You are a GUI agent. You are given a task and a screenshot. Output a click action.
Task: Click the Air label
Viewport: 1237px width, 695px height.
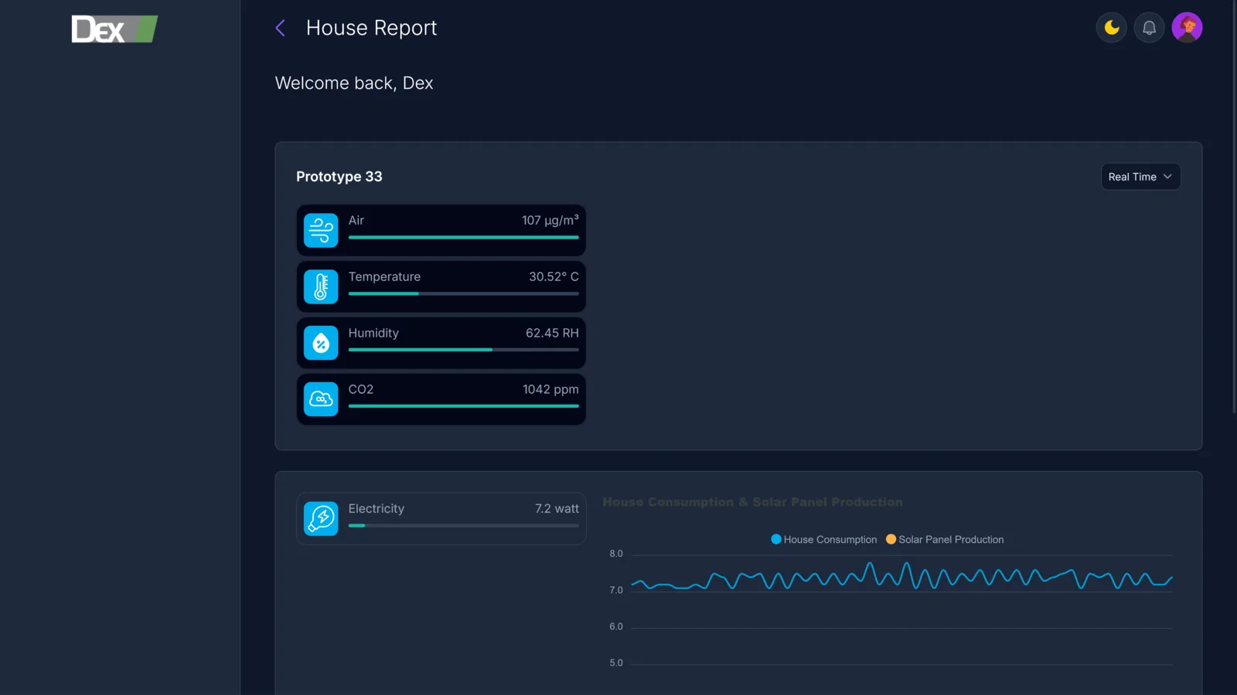tap(356, 220)
